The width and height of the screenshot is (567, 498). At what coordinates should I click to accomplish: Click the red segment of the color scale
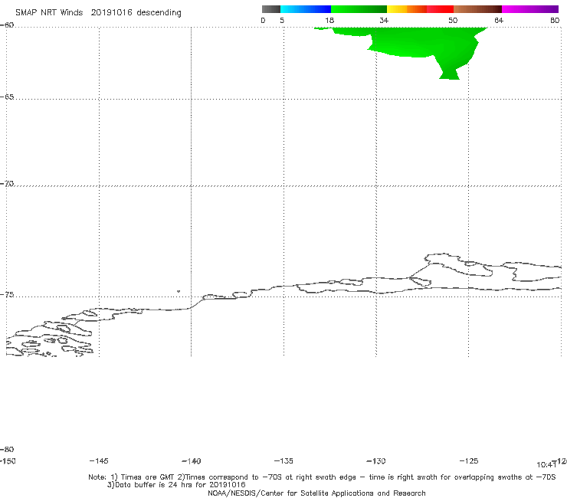coord(440,9)
